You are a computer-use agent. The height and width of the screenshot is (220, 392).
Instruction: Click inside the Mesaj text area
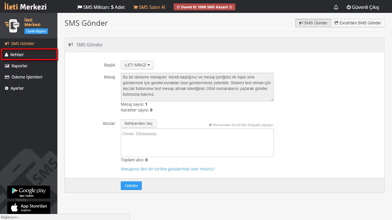click(197, 87)
